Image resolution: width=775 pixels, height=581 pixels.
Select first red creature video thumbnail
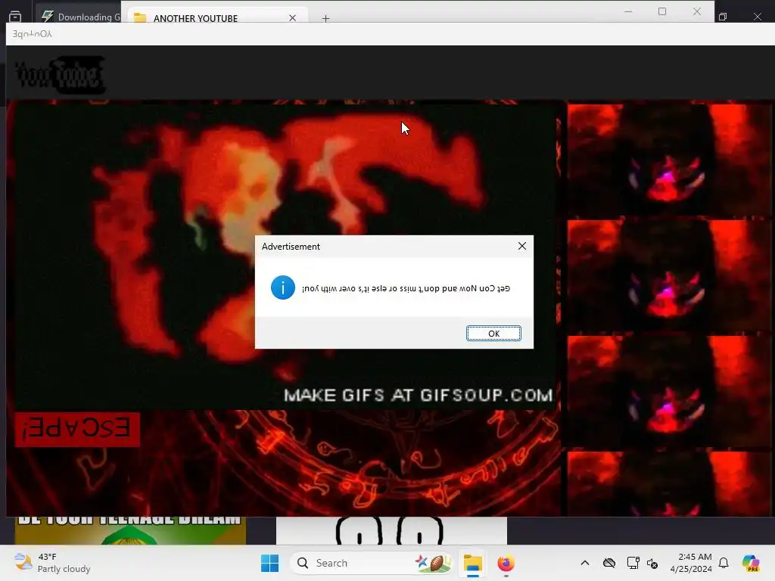pyautogui.click(x=669, y=159)
